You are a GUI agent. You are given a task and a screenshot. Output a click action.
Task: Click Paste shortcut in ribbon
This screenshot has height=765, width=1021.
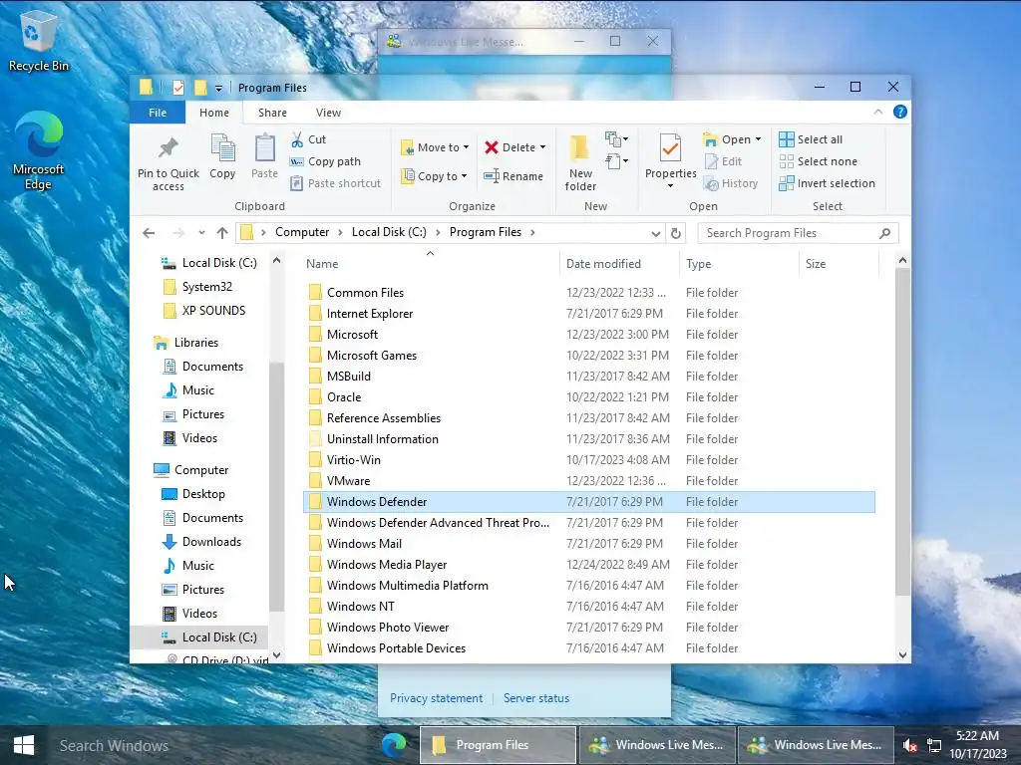click(x=335, y=183)
